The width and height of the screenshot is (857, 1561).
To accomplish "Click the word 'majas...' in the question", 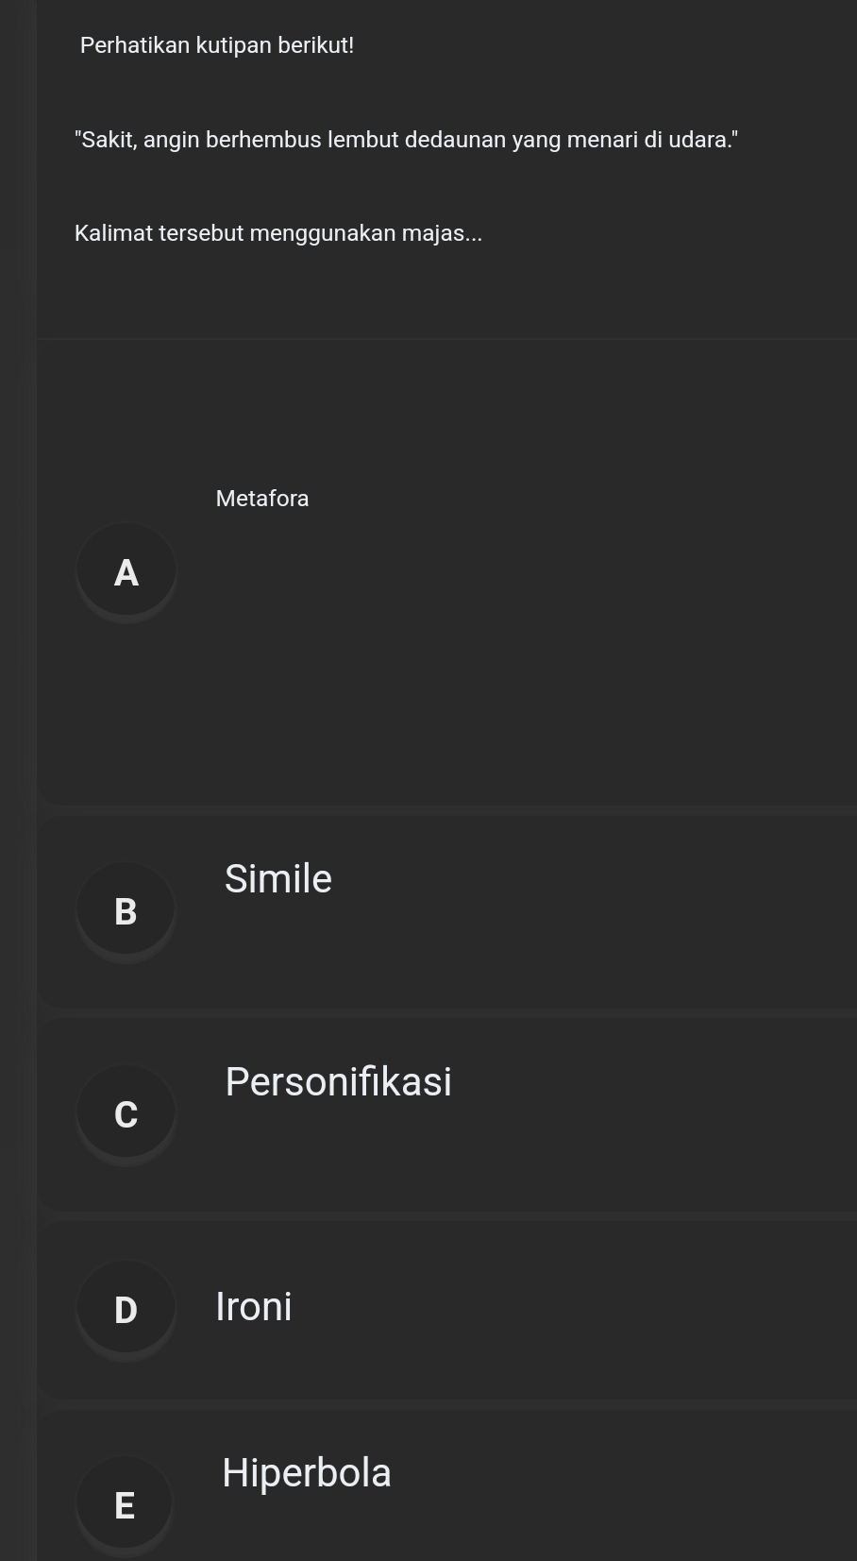I will (443, 233).
